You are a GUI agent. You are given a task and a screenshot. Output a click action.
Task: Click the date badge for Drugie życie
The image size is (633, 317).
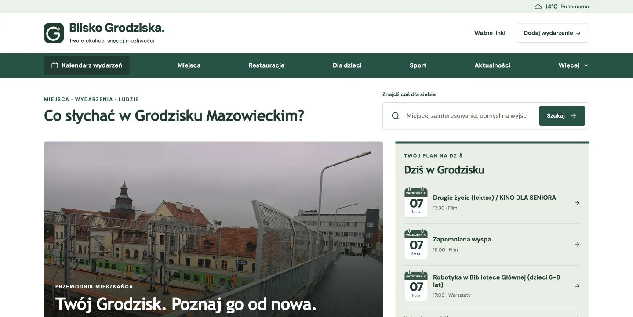[x=416, y=203]
